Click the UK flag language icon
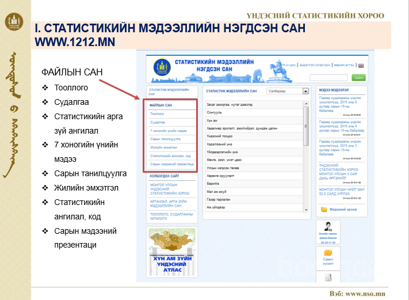The height and width of the screenshot is (300, 409). (361, 66)
